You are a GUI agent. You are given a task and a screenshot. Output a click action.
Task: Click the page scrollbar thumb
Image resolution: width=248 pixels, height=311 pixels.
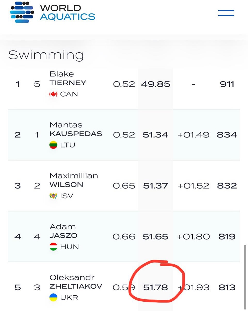click(x=245, y=277)
